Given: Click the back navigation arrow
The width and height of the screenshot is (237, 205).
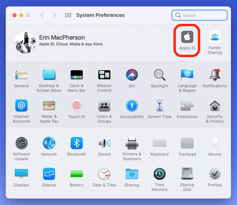Looking at the screenshot, I should click(42, 15).
